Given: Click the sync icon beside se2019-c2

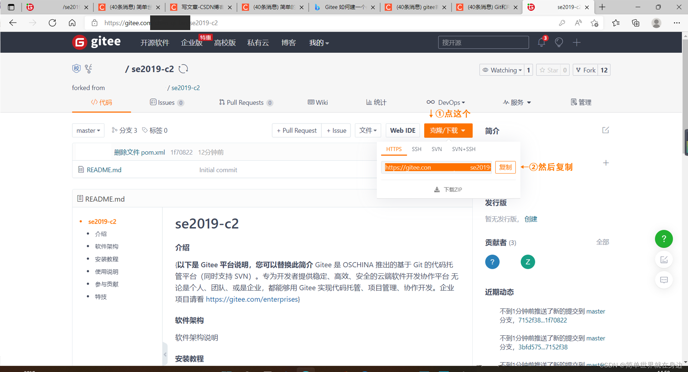Looking at the screenshot, I should pos(183,69).
